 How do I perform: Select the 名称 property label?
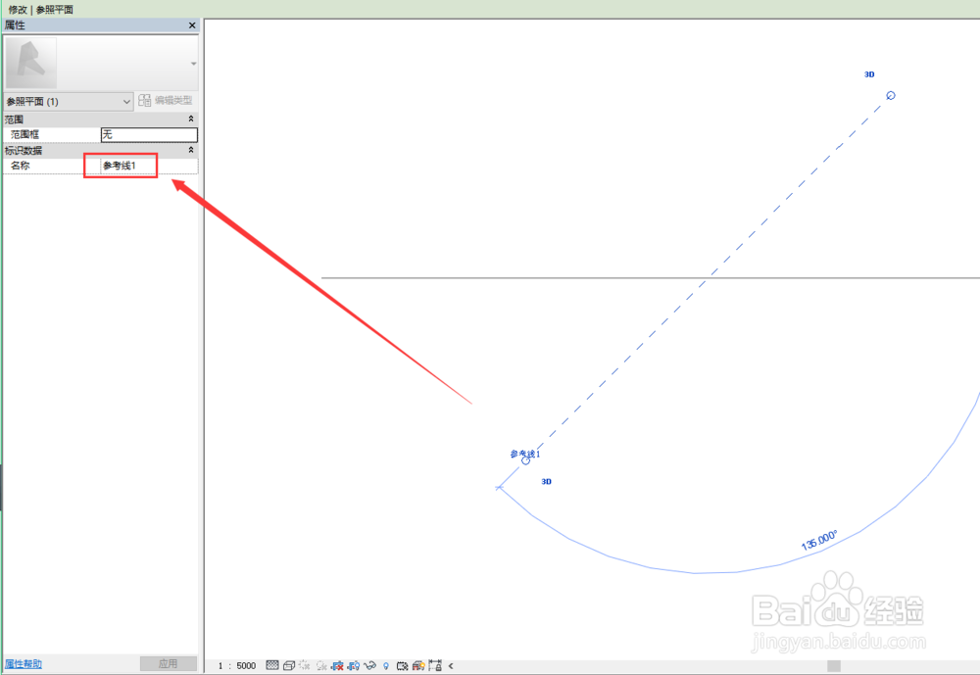(x=20, y=166)
